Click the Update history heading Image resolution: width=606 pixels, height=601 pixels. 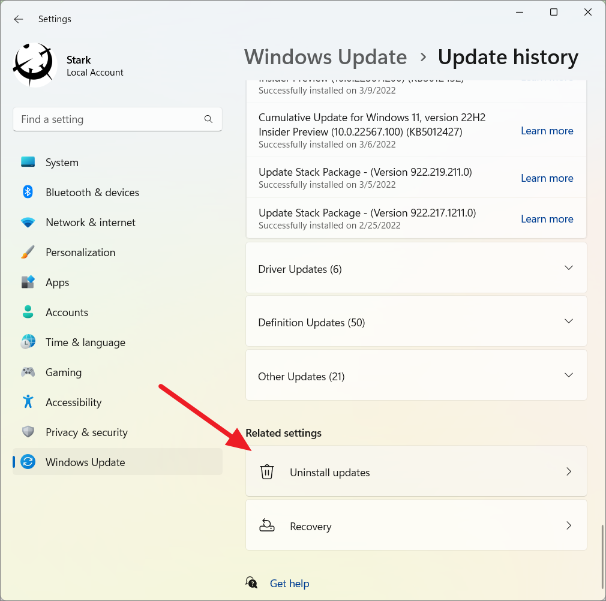pyautogui.click(x=508, y=57)
